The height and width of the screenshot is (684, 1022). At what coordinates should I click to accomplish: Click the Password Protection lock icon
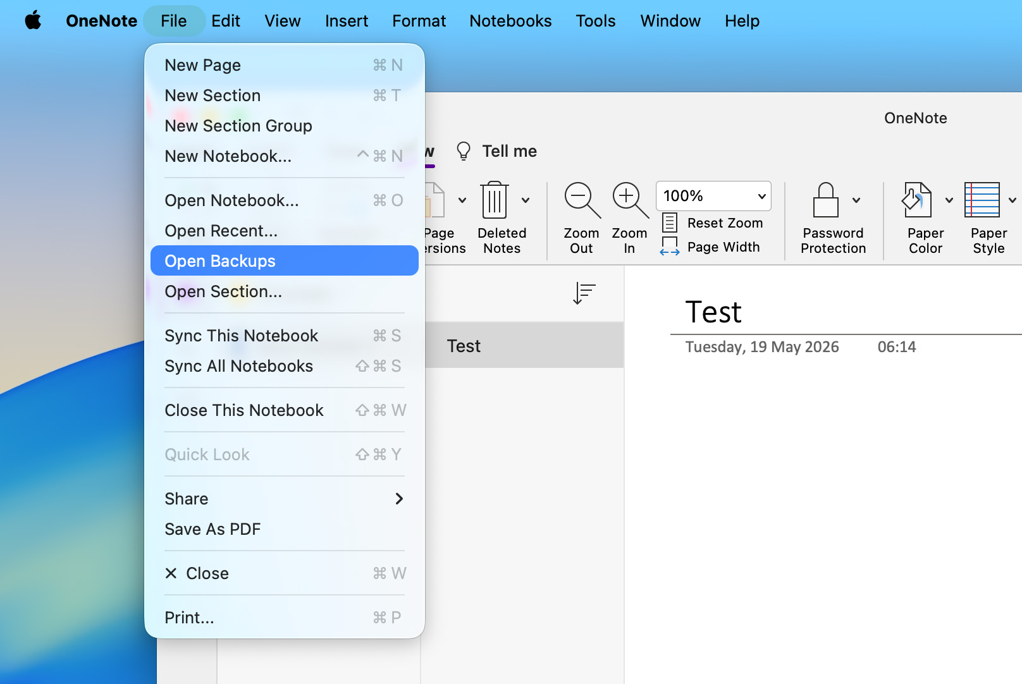pyautogui.click(x=825, y=200)
